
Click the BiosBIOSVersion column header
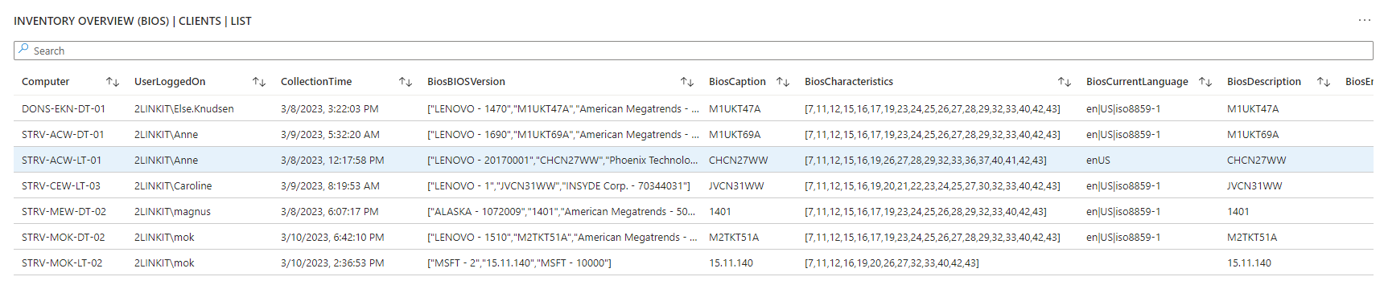(466, 82)
